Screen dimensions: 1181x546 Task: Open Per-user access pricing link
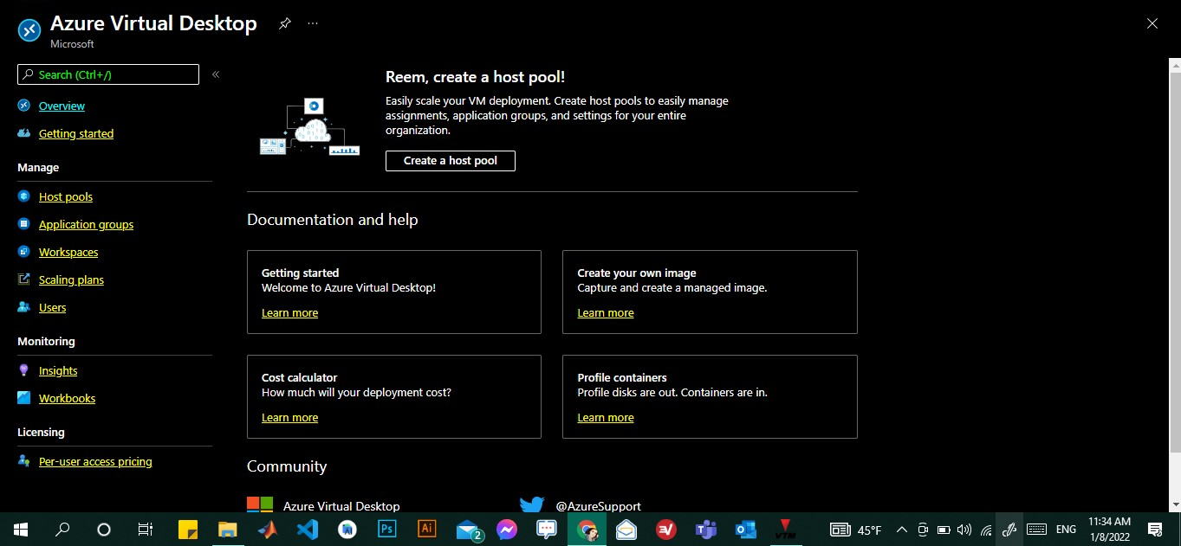click(x=95, y=461)
